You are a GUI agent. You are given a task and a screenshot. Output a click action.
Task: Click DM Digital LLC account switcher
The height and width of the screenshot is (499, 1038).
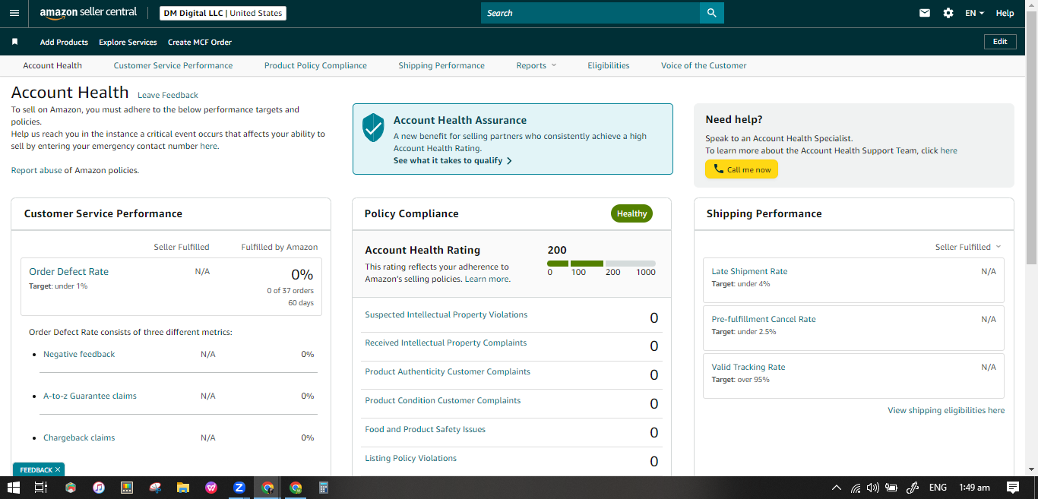point(223,13)
